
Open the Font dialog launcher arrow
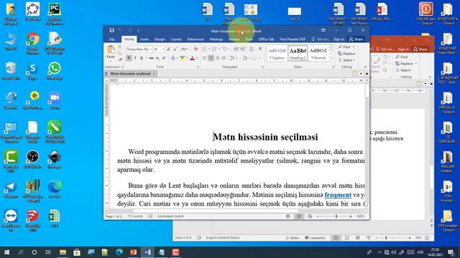click(x=198, y=67)
